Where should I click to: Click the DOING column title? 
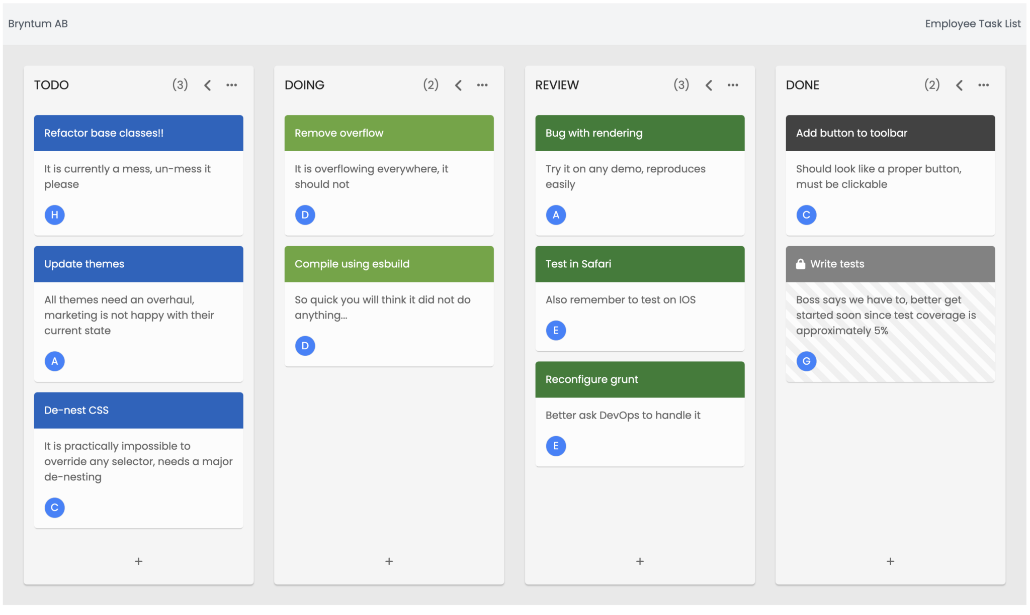click(304, 85)
